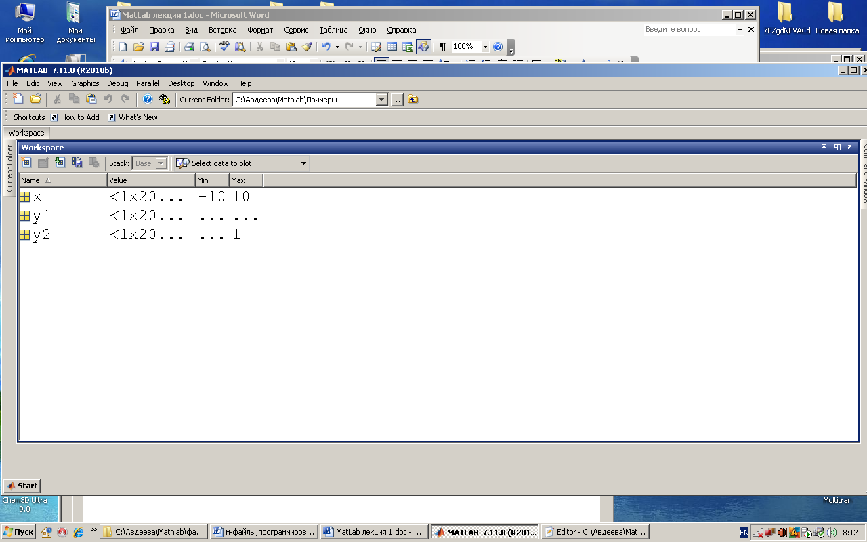
Task: Click the plot icon beside Select data to plot
Action: point(182,163)
